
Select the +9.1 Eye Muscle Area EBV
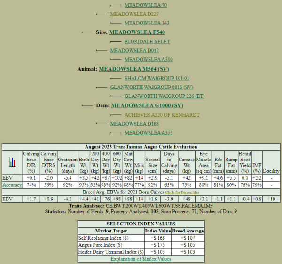(204, 178)
